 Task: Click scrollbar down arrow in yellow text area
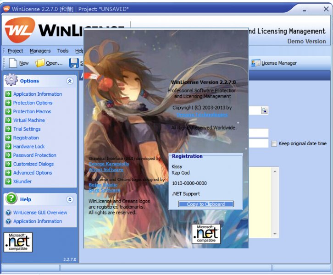[275, 234]
